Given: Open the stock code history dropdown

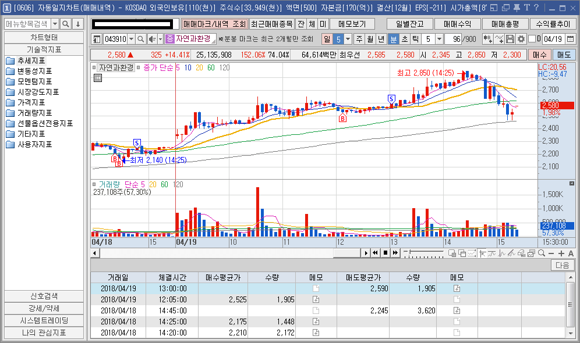Looking at the screenshot, I should (x=131, y=39).
